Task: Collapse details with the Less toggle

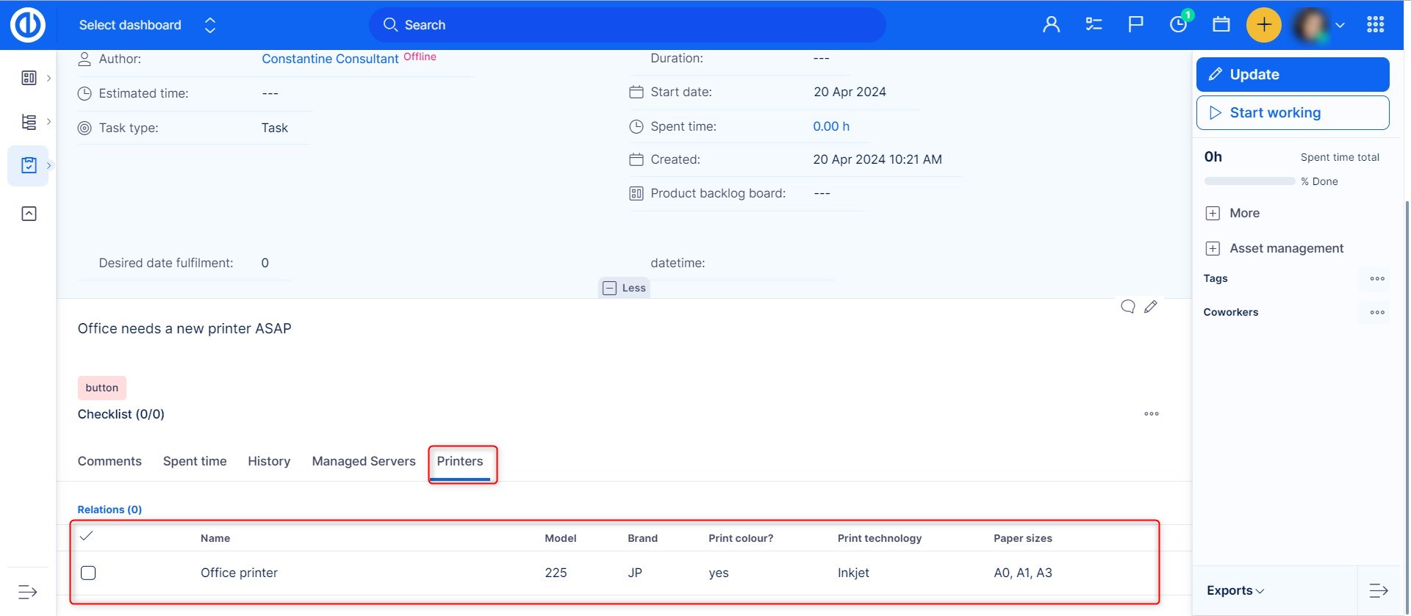Action: pos(624,288)
